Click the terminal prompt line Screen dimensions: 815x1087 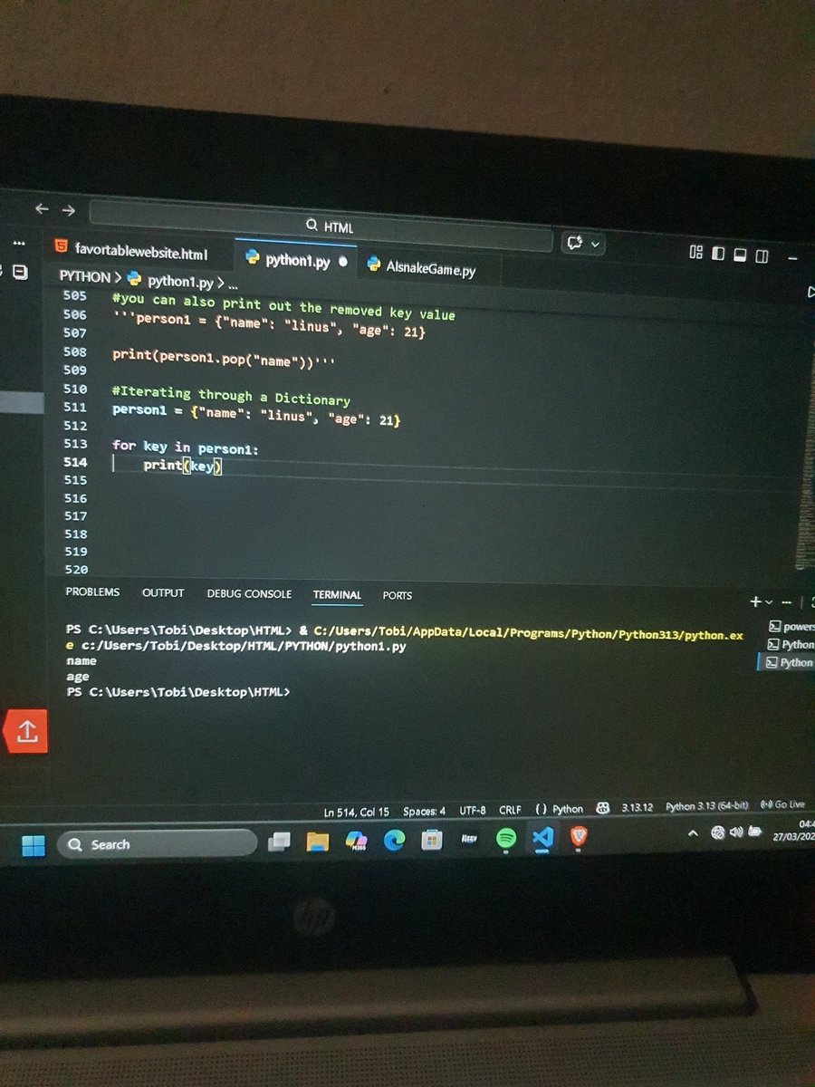[178, 692]
